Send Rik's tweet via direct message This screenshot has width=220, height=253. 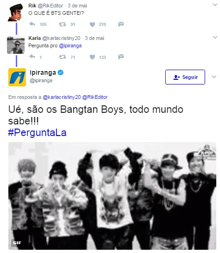[x=121, y=24]
